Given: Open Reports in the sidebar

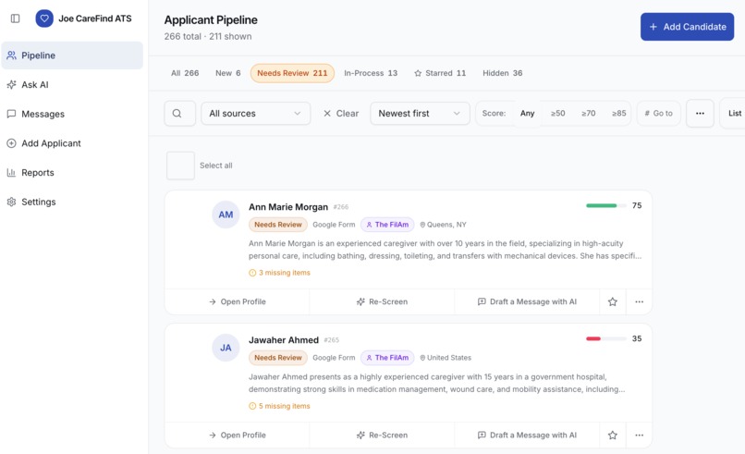Looking at the screenshot, I should pyautogui.click(x=72, y=173).
